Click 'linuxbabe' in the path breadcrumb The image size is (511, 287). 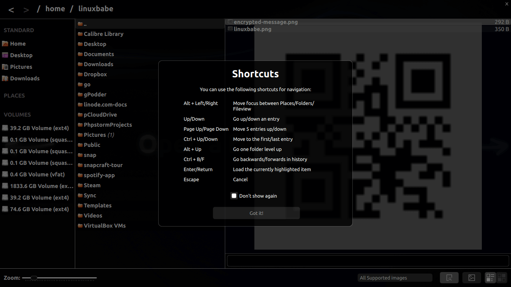tap(95, 9)
